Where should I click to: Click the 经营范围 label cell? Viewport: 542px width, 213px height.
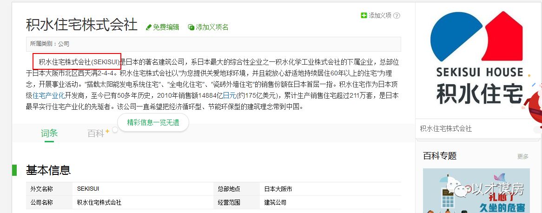point(237,202)
